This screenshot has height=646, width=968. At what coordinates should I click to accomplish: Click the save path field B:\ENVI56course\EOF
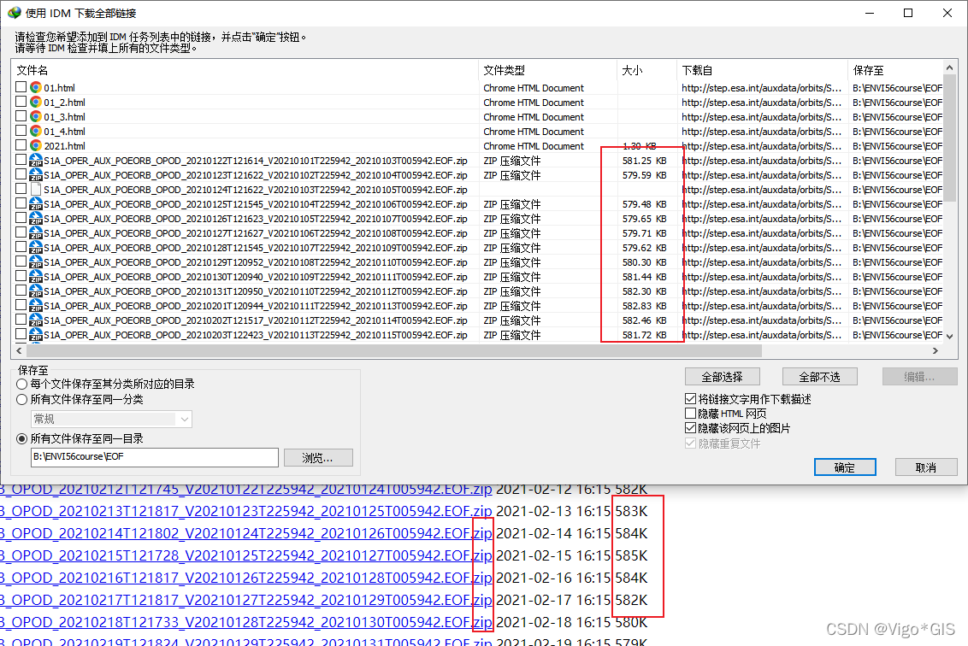tap(154, 457)
